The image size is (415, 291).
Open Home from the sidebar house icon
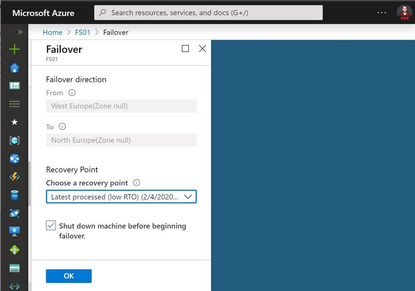14,68
